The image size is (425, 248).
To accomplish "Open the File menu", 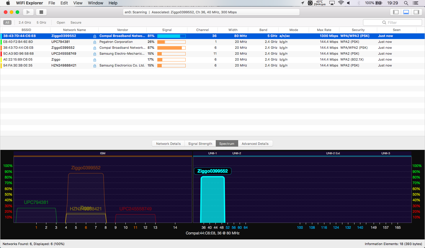I will click(52, 3).
